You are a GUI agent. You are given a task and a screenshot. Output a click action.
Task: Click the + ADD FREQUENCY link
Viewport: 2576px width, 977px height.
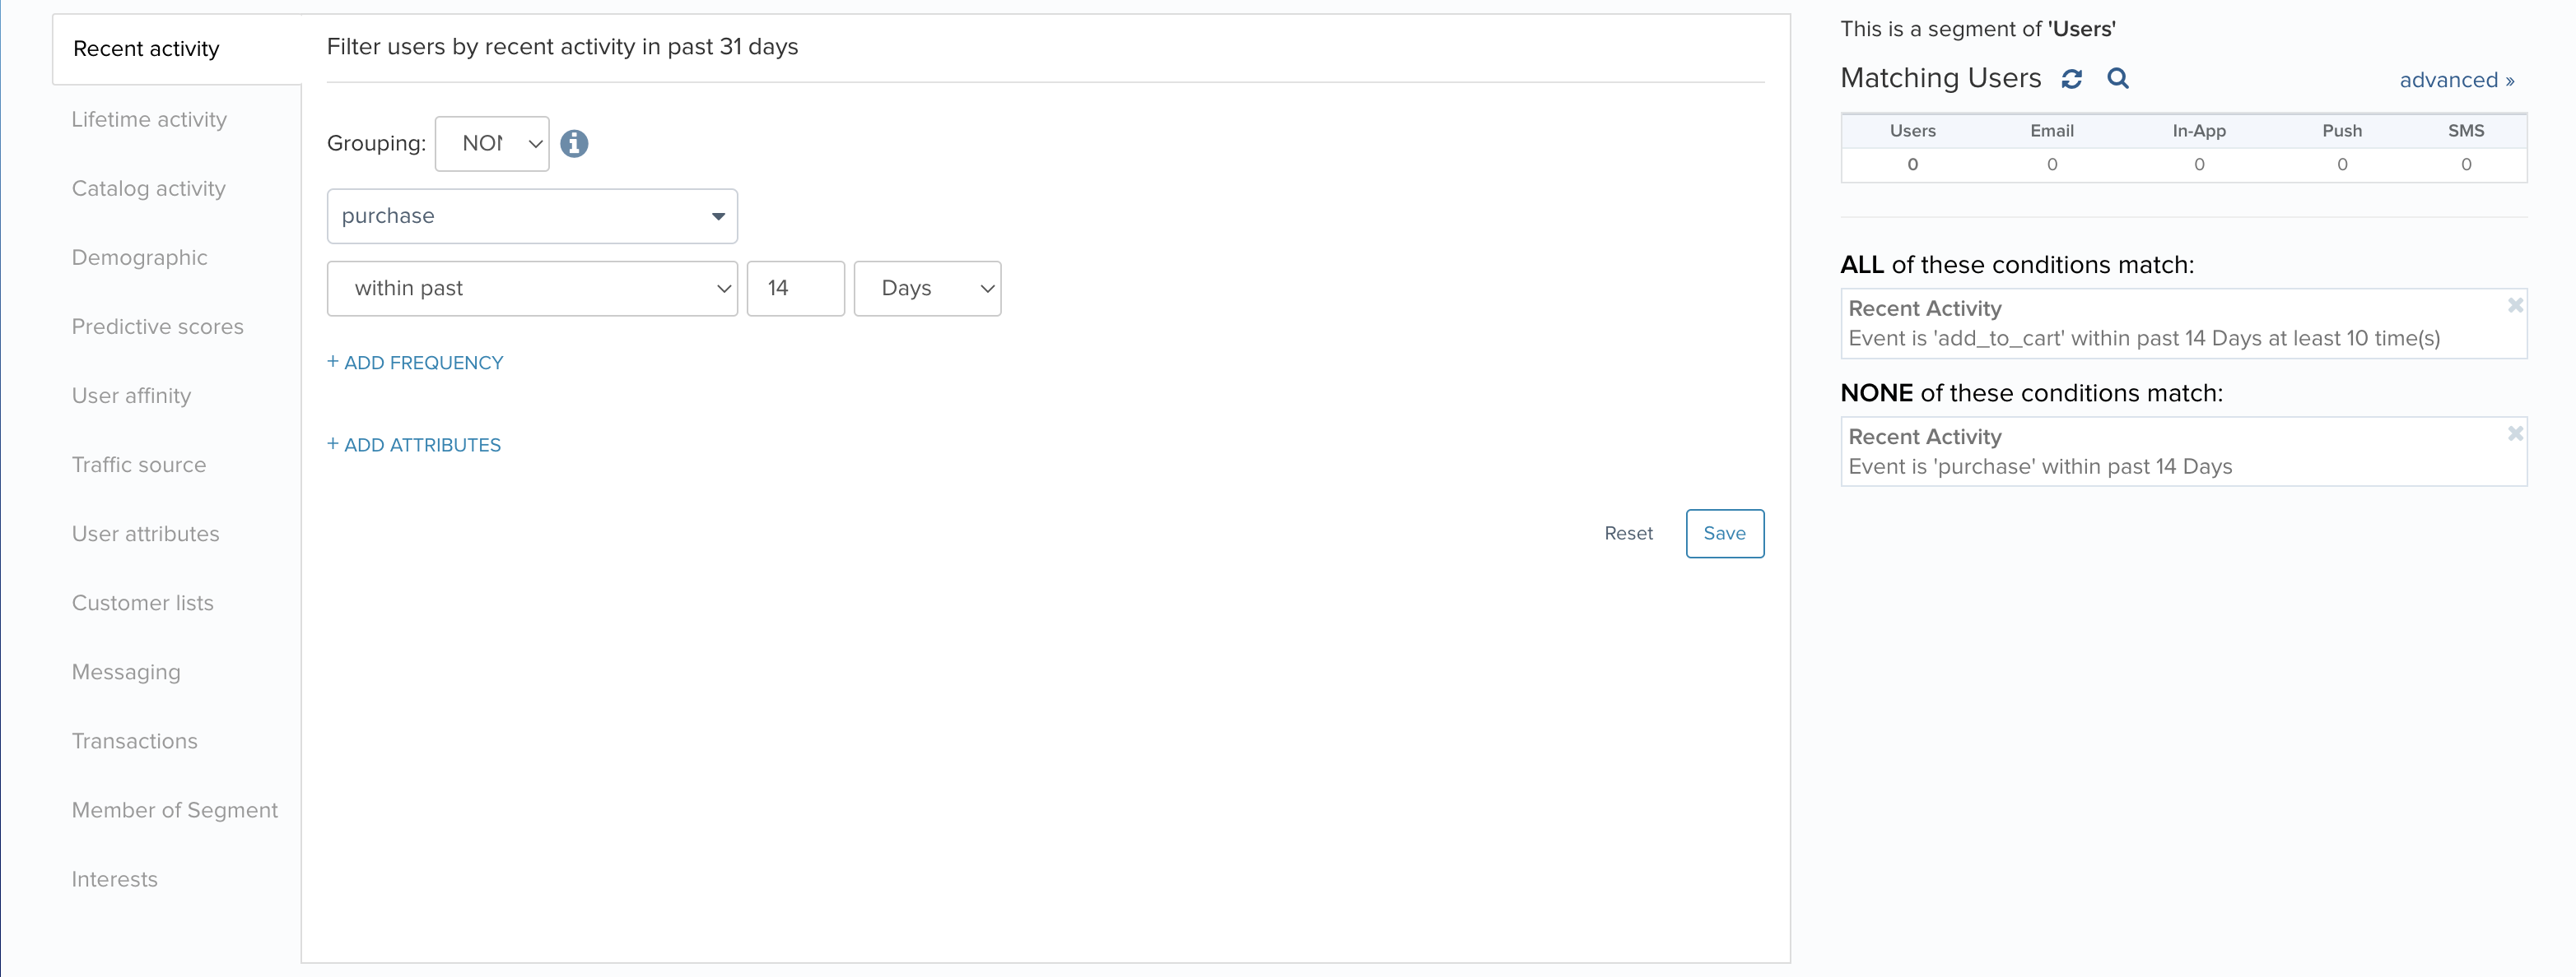(415, 363)
